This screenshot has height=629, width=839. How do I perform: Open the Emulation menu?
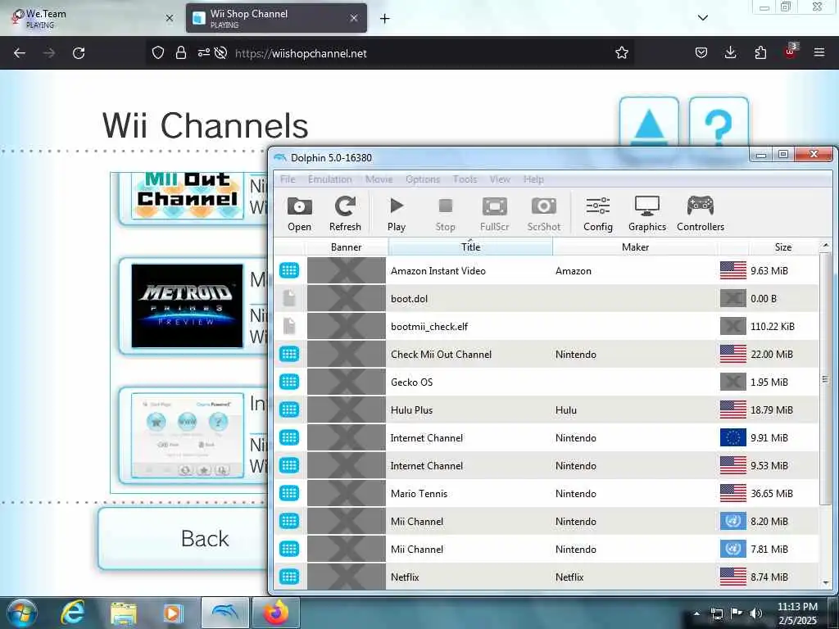click(x=329, y=179)
